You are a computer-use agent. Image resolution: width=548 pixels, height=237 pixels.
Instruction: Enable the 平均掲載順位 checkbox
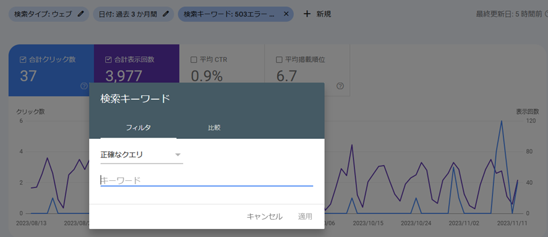[279, 60]
